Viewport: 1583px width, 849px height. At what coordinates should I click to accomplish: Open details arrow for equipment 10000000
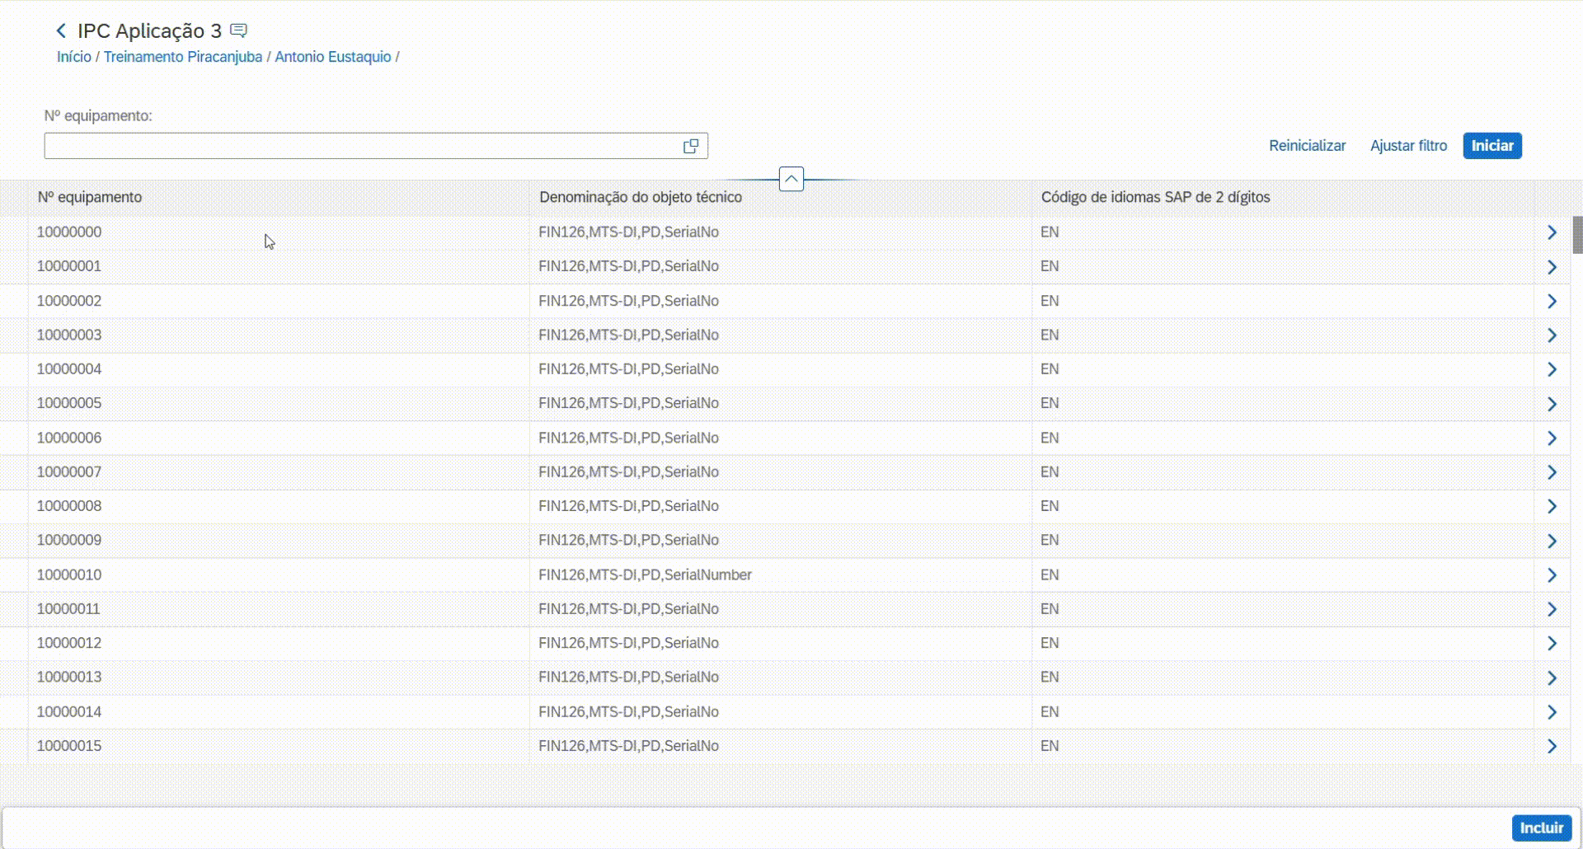(1552, 232)
